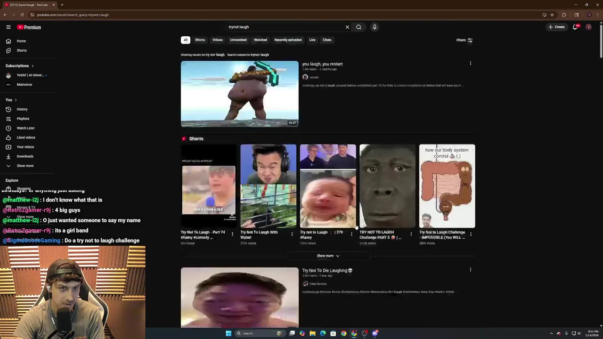This screenshot has height=339, width=603.
Task: Select the Recently uploaded chip
Action: (288, 40)
